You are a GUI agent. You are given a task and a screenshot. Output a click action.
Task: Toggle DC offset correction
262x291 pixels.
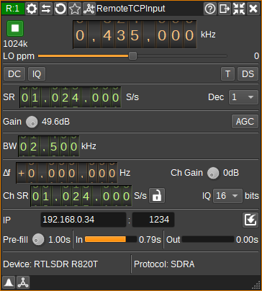point(14,74)
